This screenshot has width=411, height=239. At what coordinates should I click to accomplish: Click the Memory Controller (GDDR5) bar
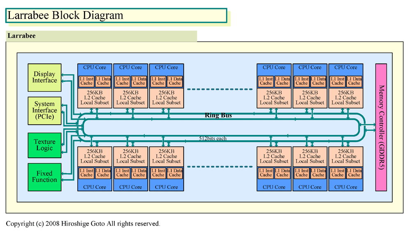click(x=381, y=127)
